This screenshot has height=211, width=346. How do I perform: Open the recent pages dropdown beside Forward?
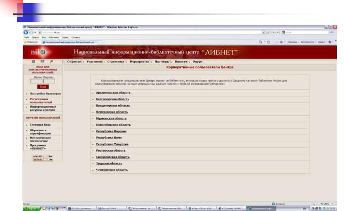pyautogui.click(x=35, y=32)
